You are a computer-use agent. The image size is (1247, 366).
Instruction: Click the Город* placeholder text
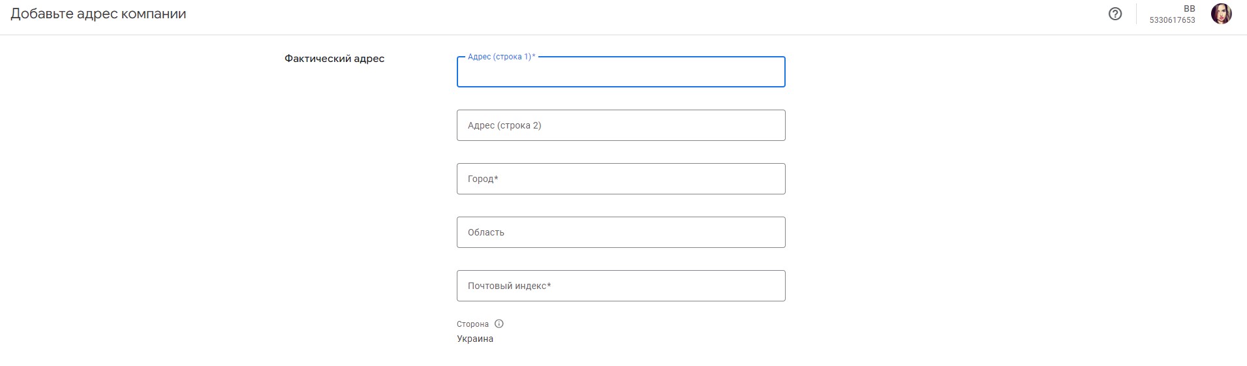[x=483, y=179]
